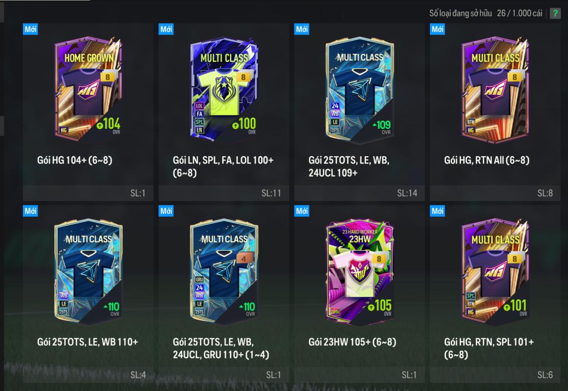Open the MULTI CLASS 109 OVR pack image
This screenshot has width=568, height=391.
tap(359, 89)
